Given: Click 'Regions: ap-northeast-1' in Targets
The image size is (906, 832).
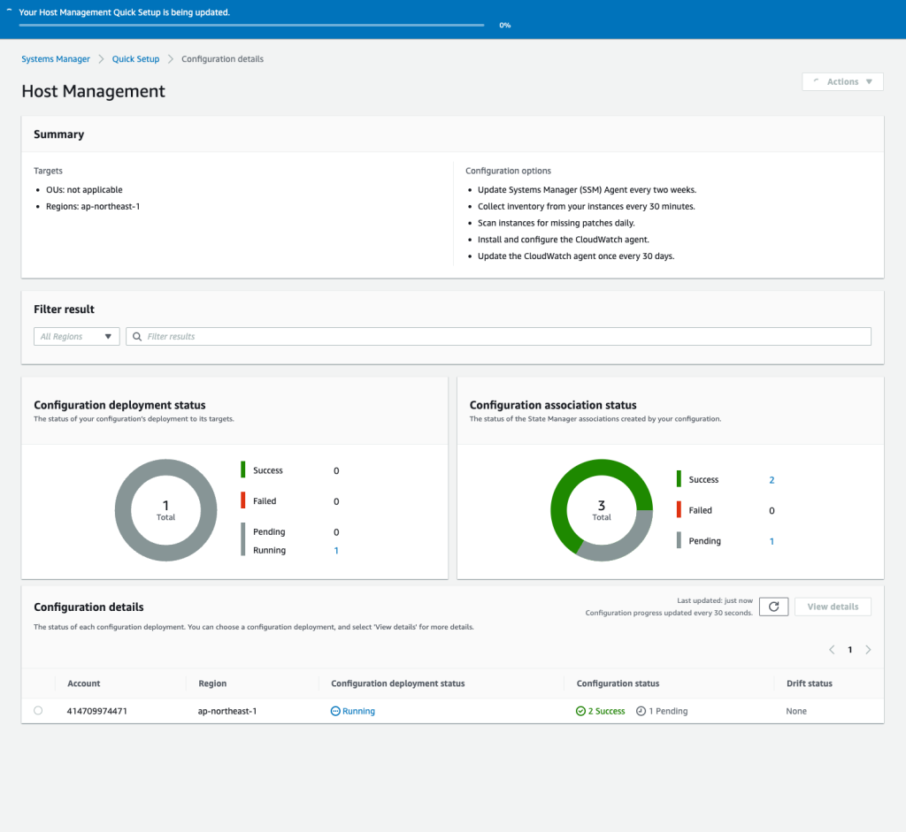Looking at the screenshot, I should 93,206.
